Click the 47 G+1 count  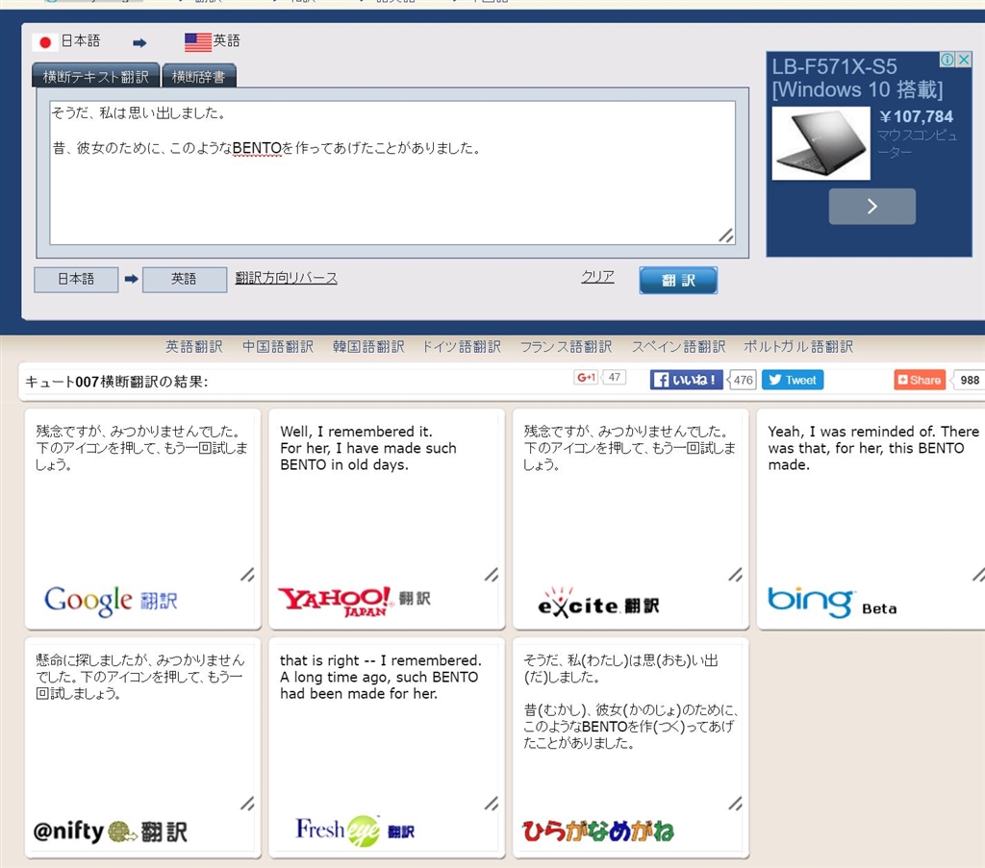[615, 377]
